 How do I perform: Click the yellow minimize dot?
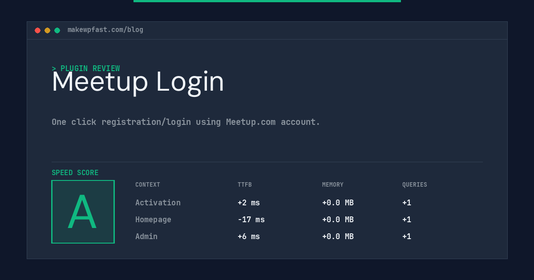pos(47,30)
